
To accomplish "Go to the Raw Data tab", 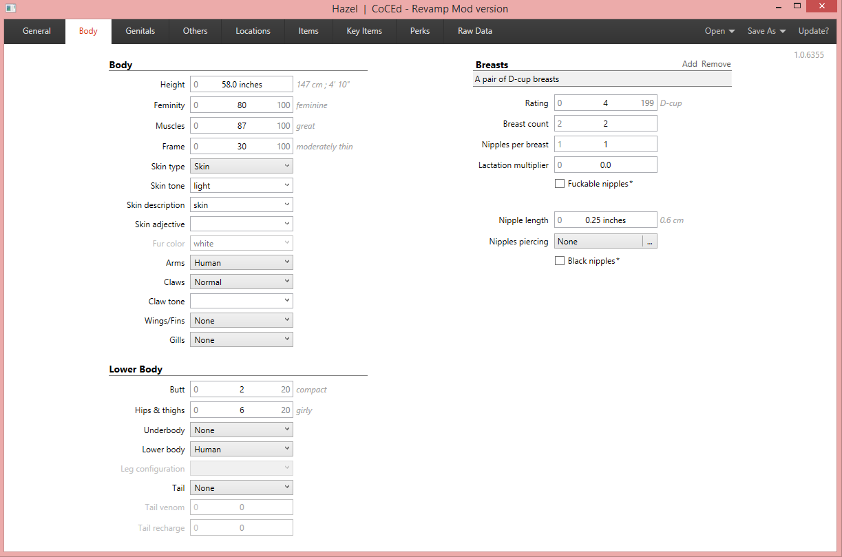I will pyautogui.click(x=475, y=31).
